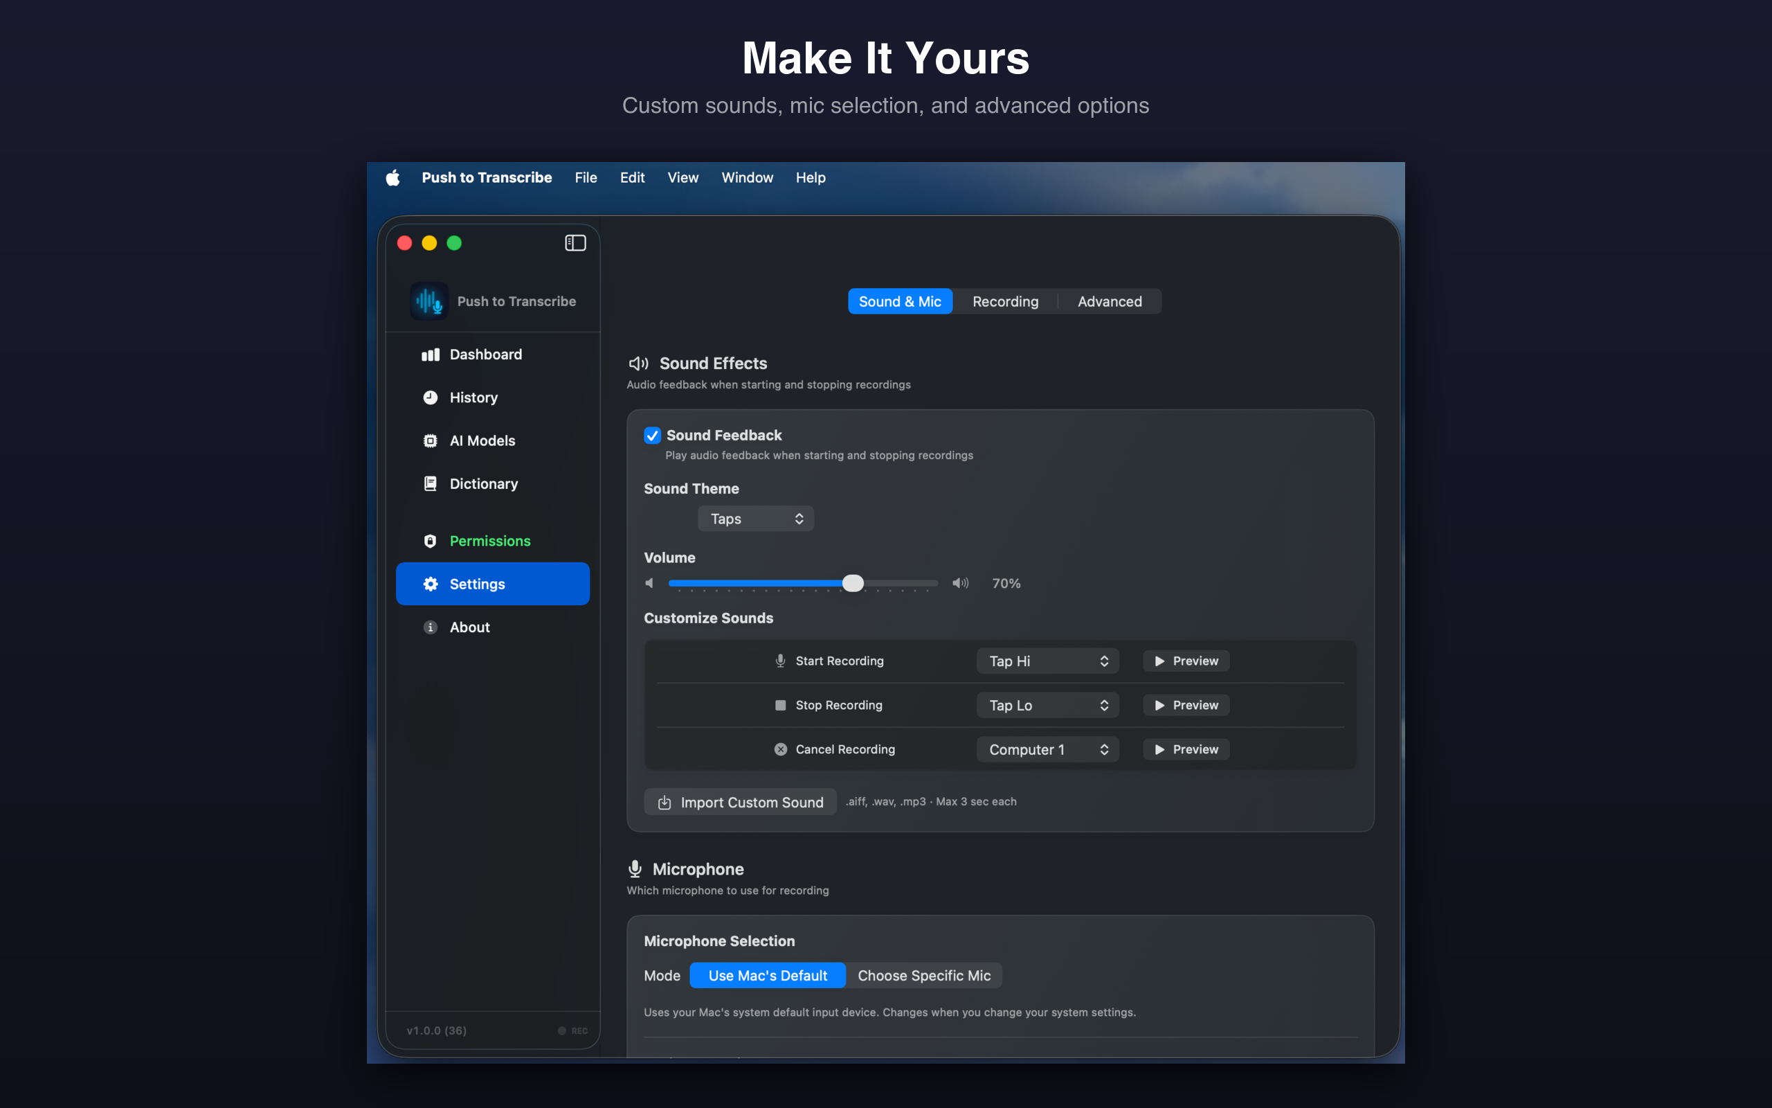Select Choose Specific Mic mode
Screen dimensions: 1772x1108
(924, 975)
